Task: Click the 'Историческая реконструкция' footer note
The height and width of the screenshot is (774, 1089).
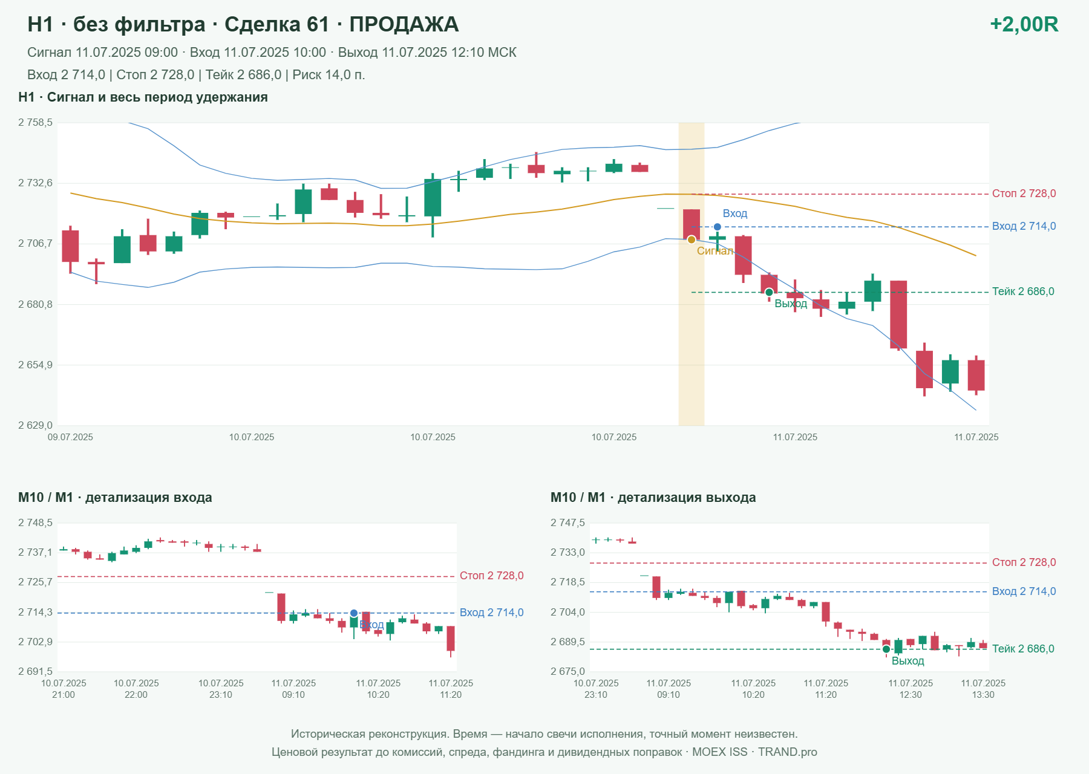Action: [544, 734]
